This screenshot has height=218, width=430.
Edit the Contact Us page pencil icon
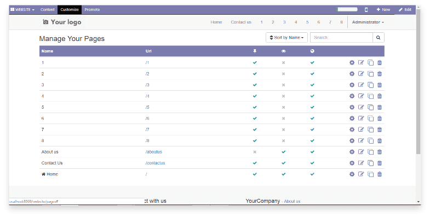pyautogui.click(x=361, y=163)
